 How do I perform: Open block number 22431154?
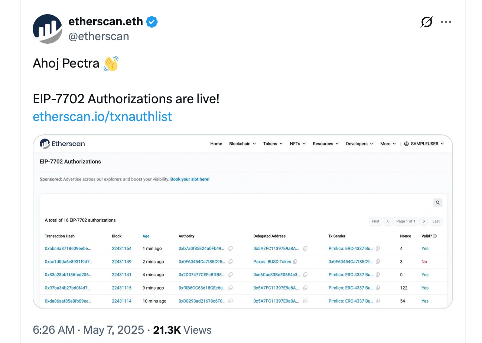tap(121, 249)
